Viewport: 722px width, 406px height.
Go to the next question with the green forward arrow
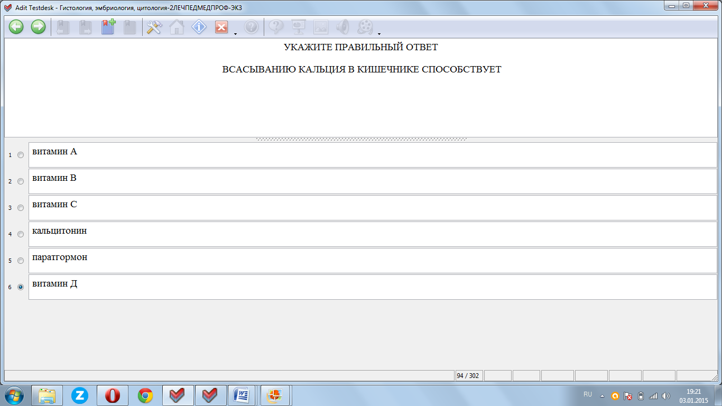(38, 27)
